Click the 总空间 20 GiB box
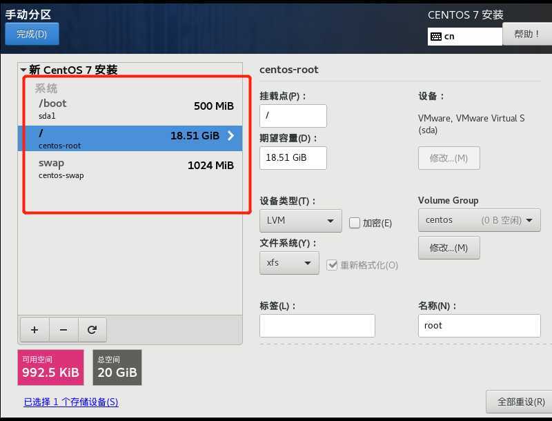Screen dimensions: 552x421 coord(117,367)
